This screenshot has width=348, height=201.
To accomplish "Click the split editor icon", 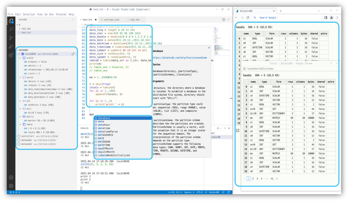I will [x=223, y=20].
